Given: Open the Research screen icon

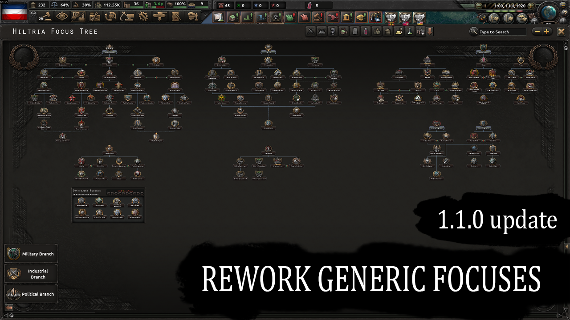Looking at the screenshot, I should pos(78,16).
